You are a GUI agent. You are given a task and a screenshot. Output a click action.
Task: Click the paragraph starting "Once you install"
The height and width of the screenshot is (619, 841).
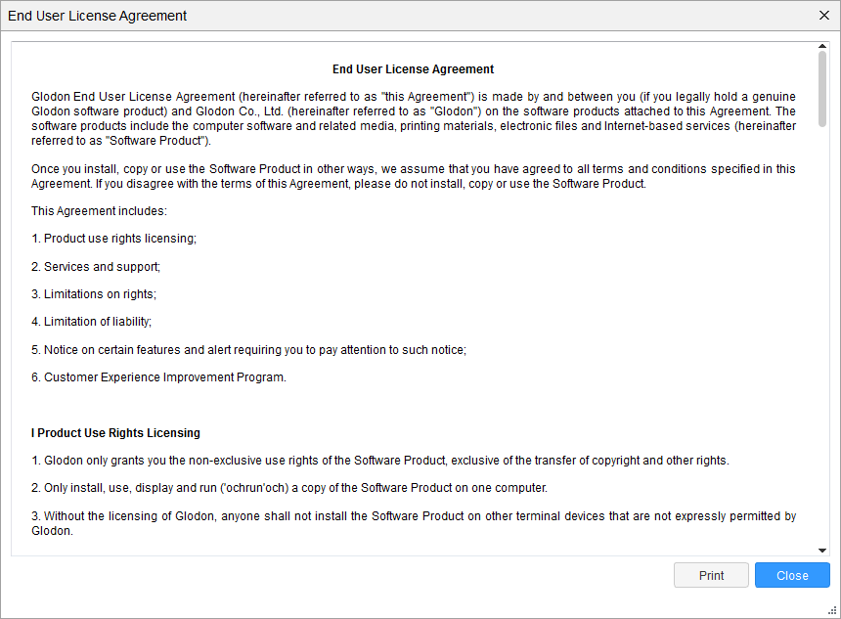[413, 176]
